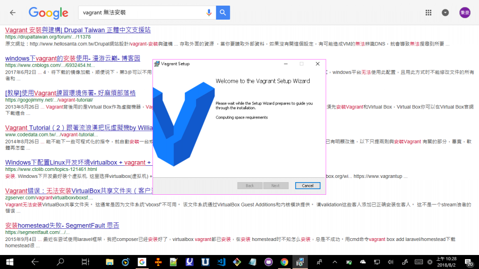The height and width of the screenshot is (269, 479).
Task: Open the purple U app on the taskbar
Action: tap(189, 262)
